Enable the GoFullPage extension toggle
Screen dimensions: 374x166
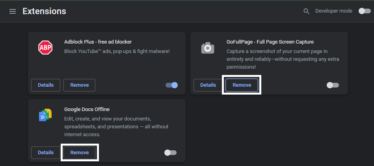coord(333,85)
